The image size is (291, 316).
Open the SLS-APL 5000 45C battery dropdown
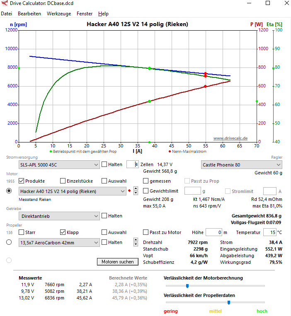coord(58,164)
